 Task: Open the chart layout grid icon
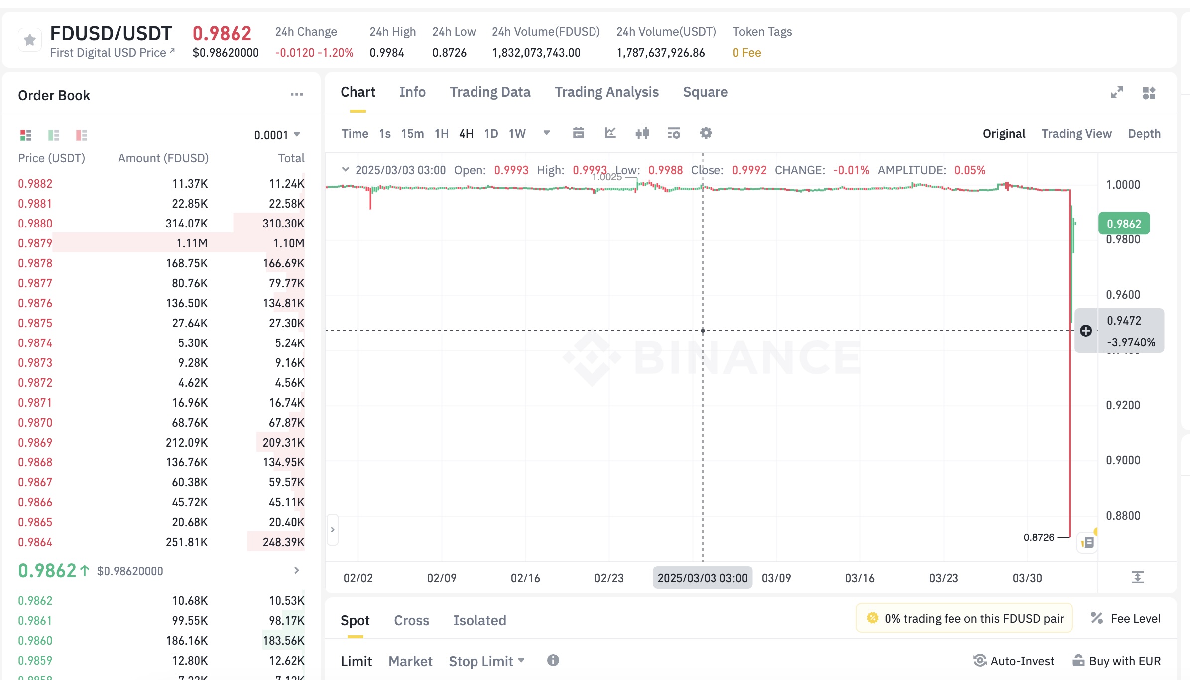pyautogui.click(x=1149, y=93)
